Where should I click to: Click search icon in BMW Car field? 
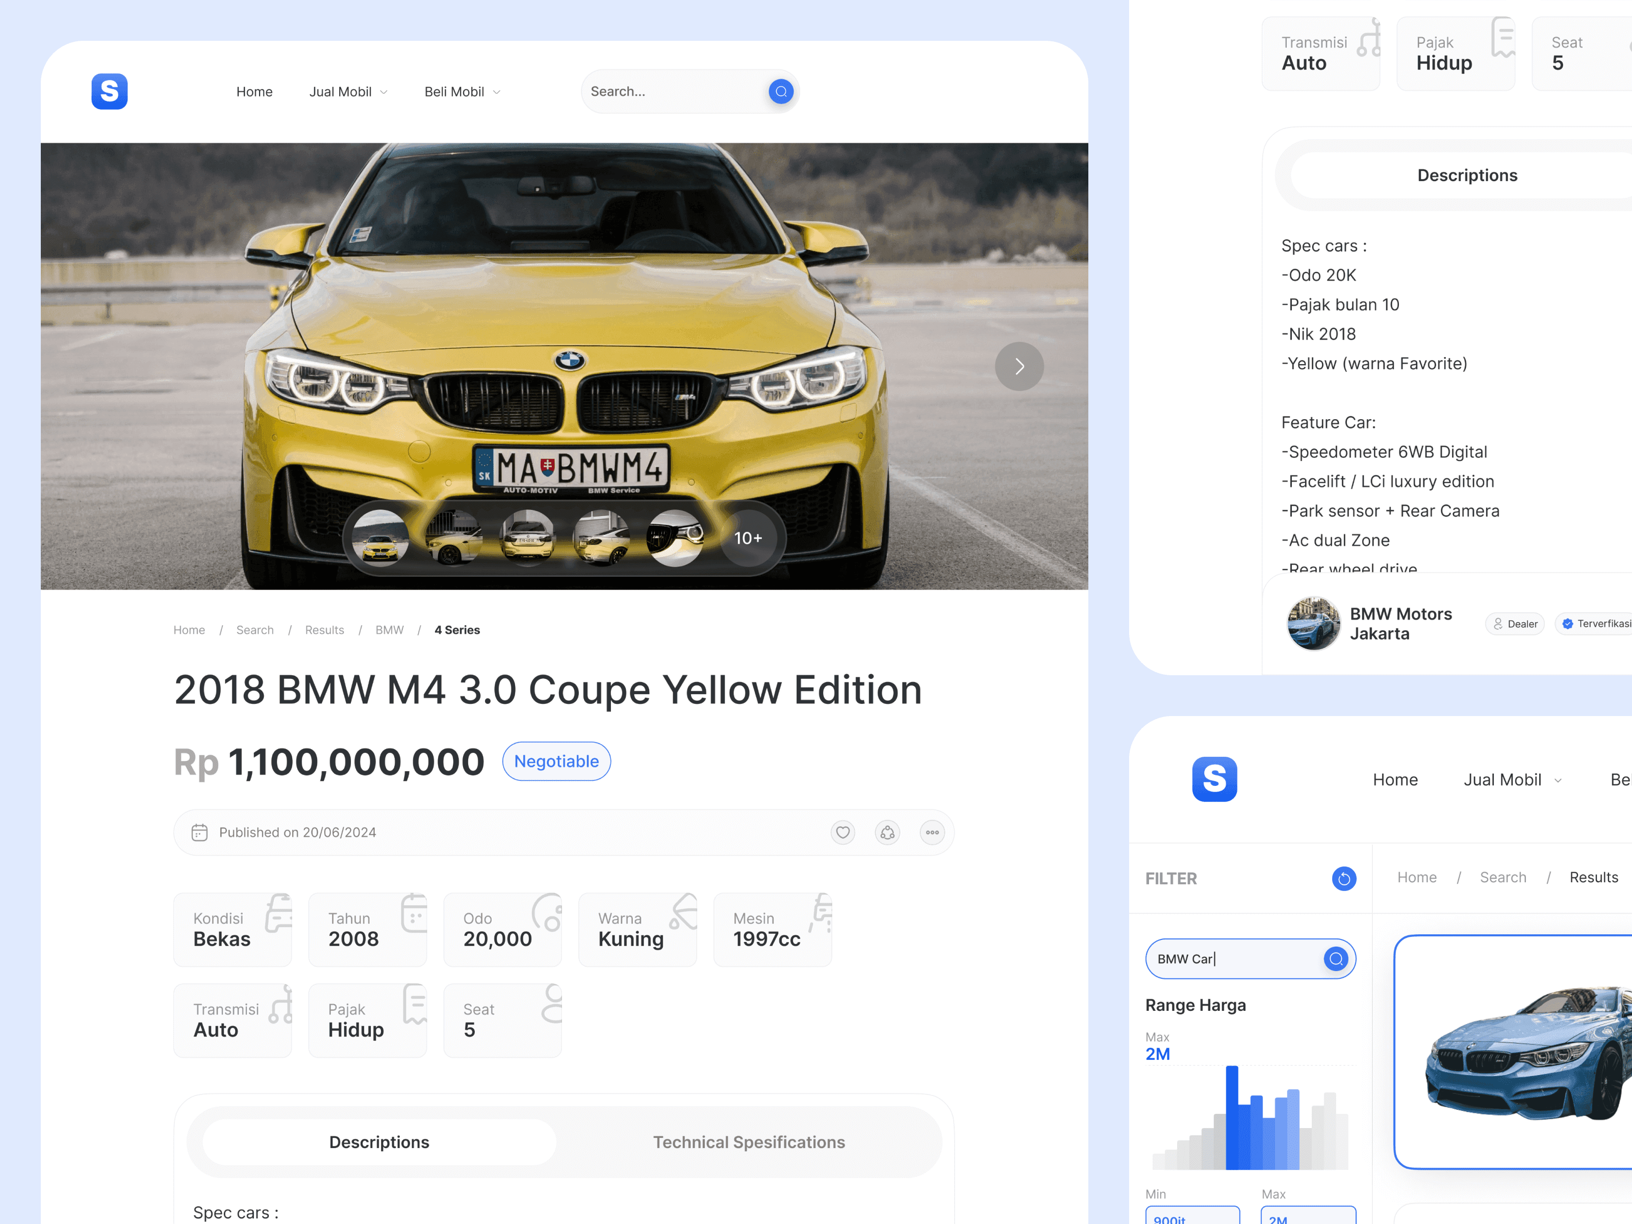[x=1335, y=958]
